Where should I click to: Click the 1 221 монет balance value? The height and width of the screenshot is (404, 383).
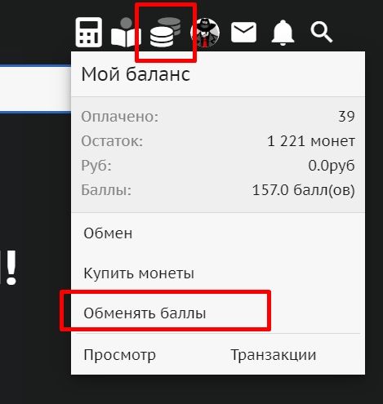(x=311, y=141)
